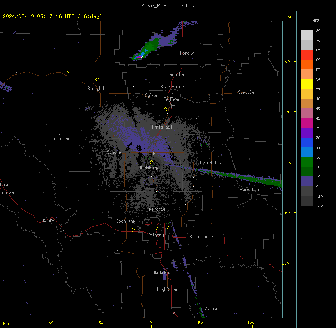
Task: Click the Okotoks town label
Action: point(161,273)
